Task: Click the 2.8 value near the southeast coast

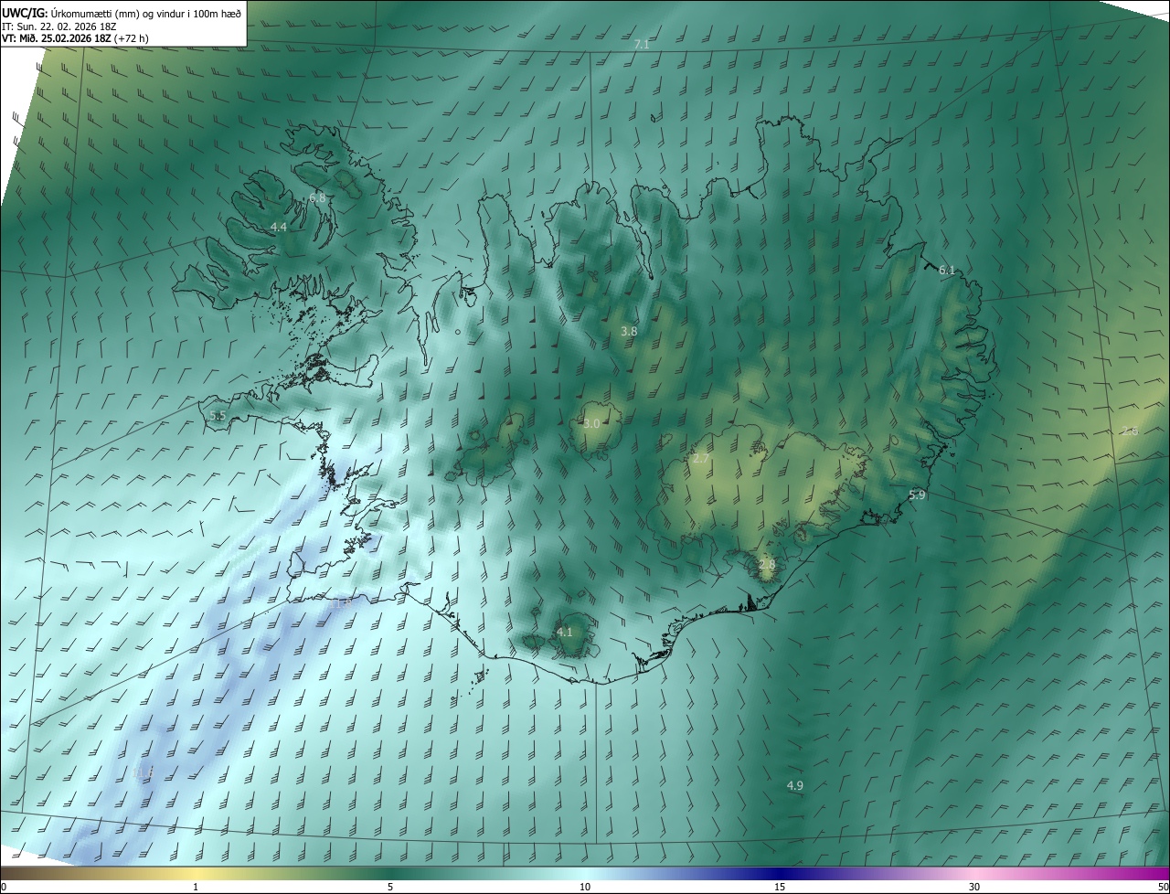Action: coord(767,564)
